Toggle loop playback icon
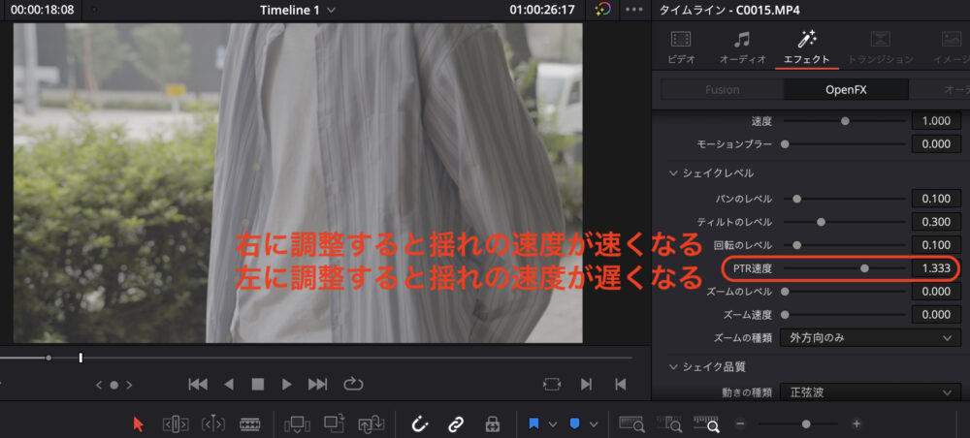 [x=353, y=384]
